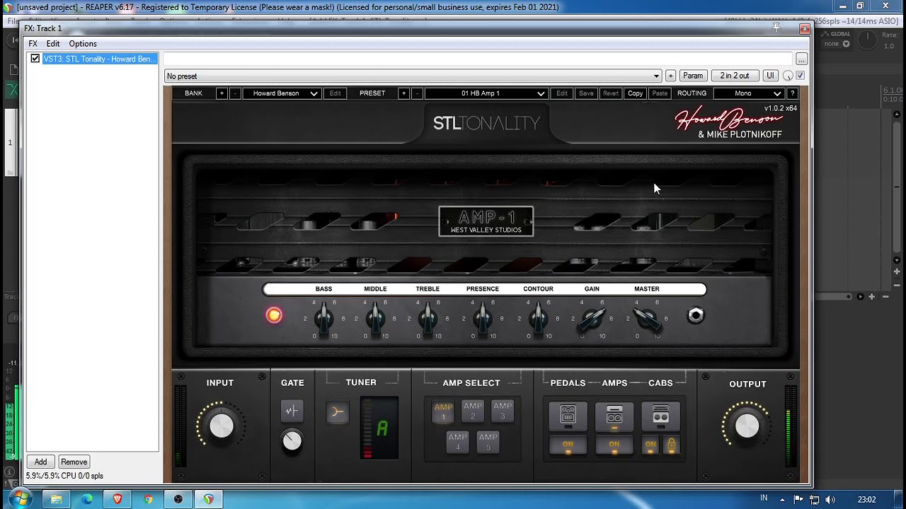Viewport: 906px width, 509px height.
Task: Open the 01 HB Amp 1 preset dropdown
Action: [x=486, y=93]
